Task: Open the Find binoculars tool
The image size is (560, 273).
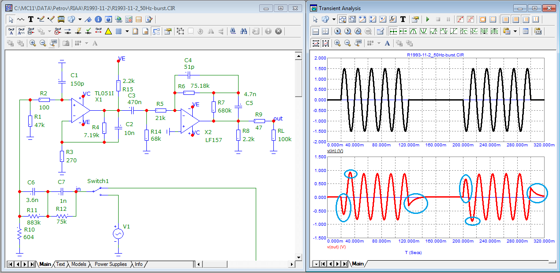Action: click(243, 31)
